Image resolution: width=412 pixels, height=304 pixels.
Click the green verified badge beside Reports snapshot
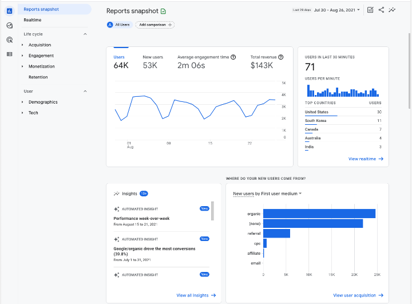point(164,11)
